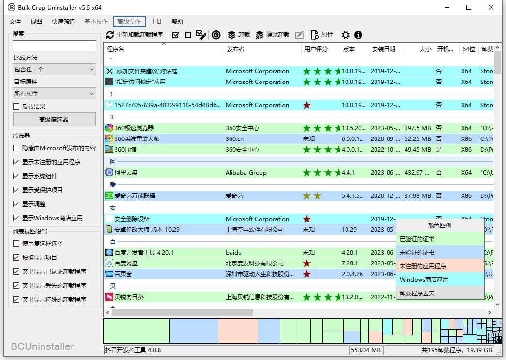Click the edit pencil toolbar icon
This screenshot has height=360, width=506.
[299, 35]
